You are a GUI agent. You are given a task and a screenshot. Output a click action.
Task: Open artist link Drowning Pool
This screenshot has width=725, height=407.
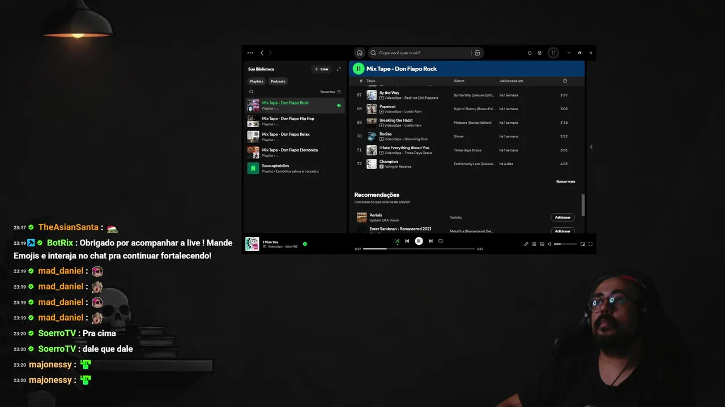[416, 139]
